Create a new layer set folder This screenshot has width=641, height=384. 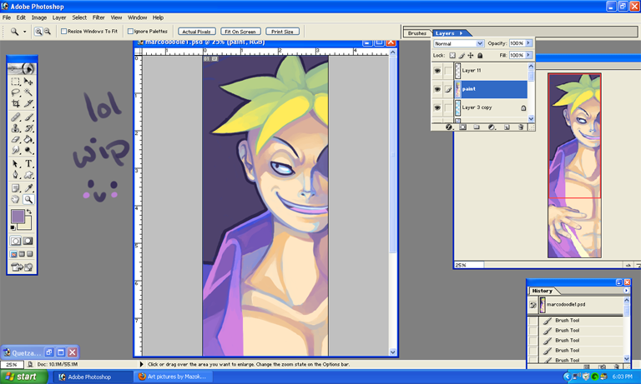tap(477, 127)
